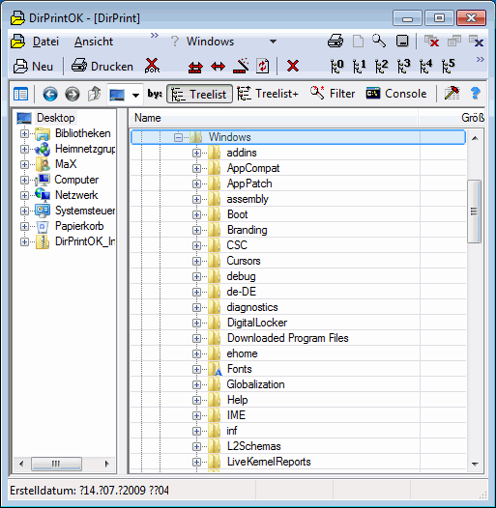Toggle the folder pane layout icon
Viewport: 496px width, 508px height.
[x=20, y=95]
